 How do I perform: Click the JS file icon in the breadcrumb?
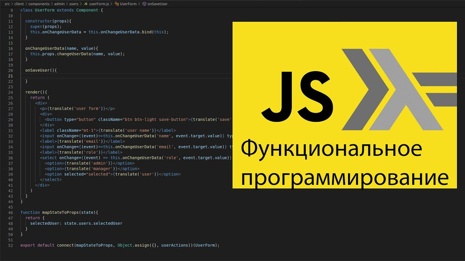click(86, 3)
